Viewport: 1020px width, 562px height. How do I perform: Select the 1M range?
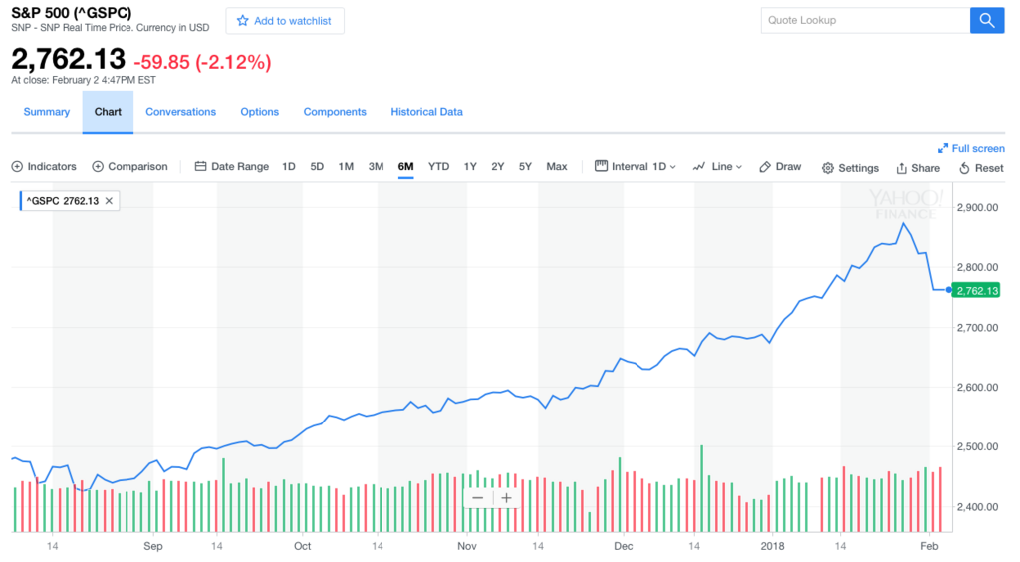coord(346,167)
